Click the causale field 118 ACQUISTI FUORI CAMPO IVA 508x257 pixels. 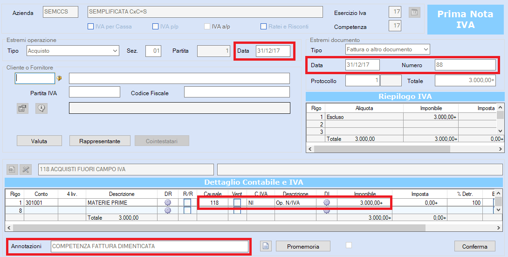point(126,169)
